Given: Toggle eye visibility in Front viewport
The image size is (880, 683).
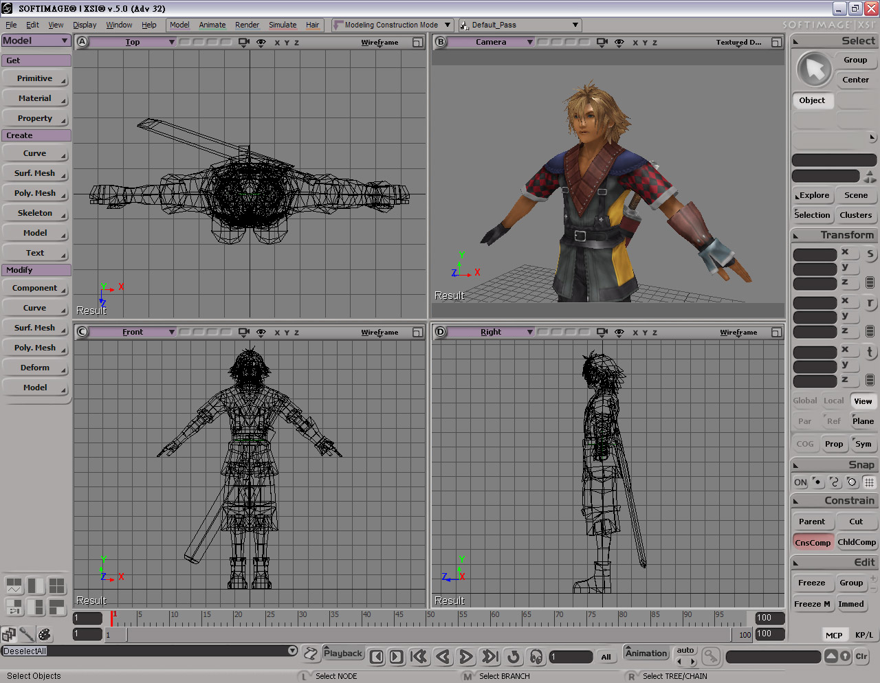Looking at the screenshot, I should click(261, 333).
